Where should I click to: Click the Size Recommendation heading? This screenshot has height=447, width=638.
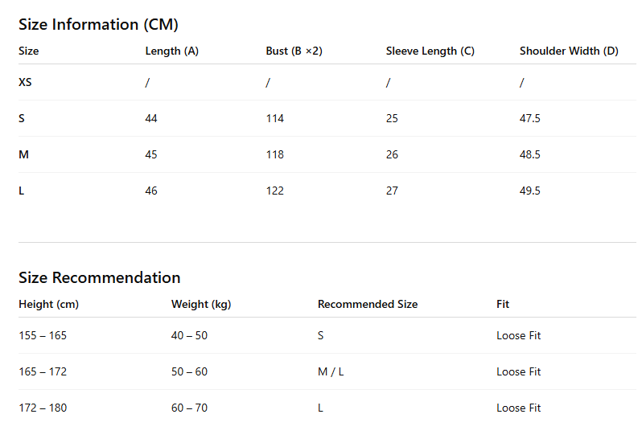tap(99, 278)
